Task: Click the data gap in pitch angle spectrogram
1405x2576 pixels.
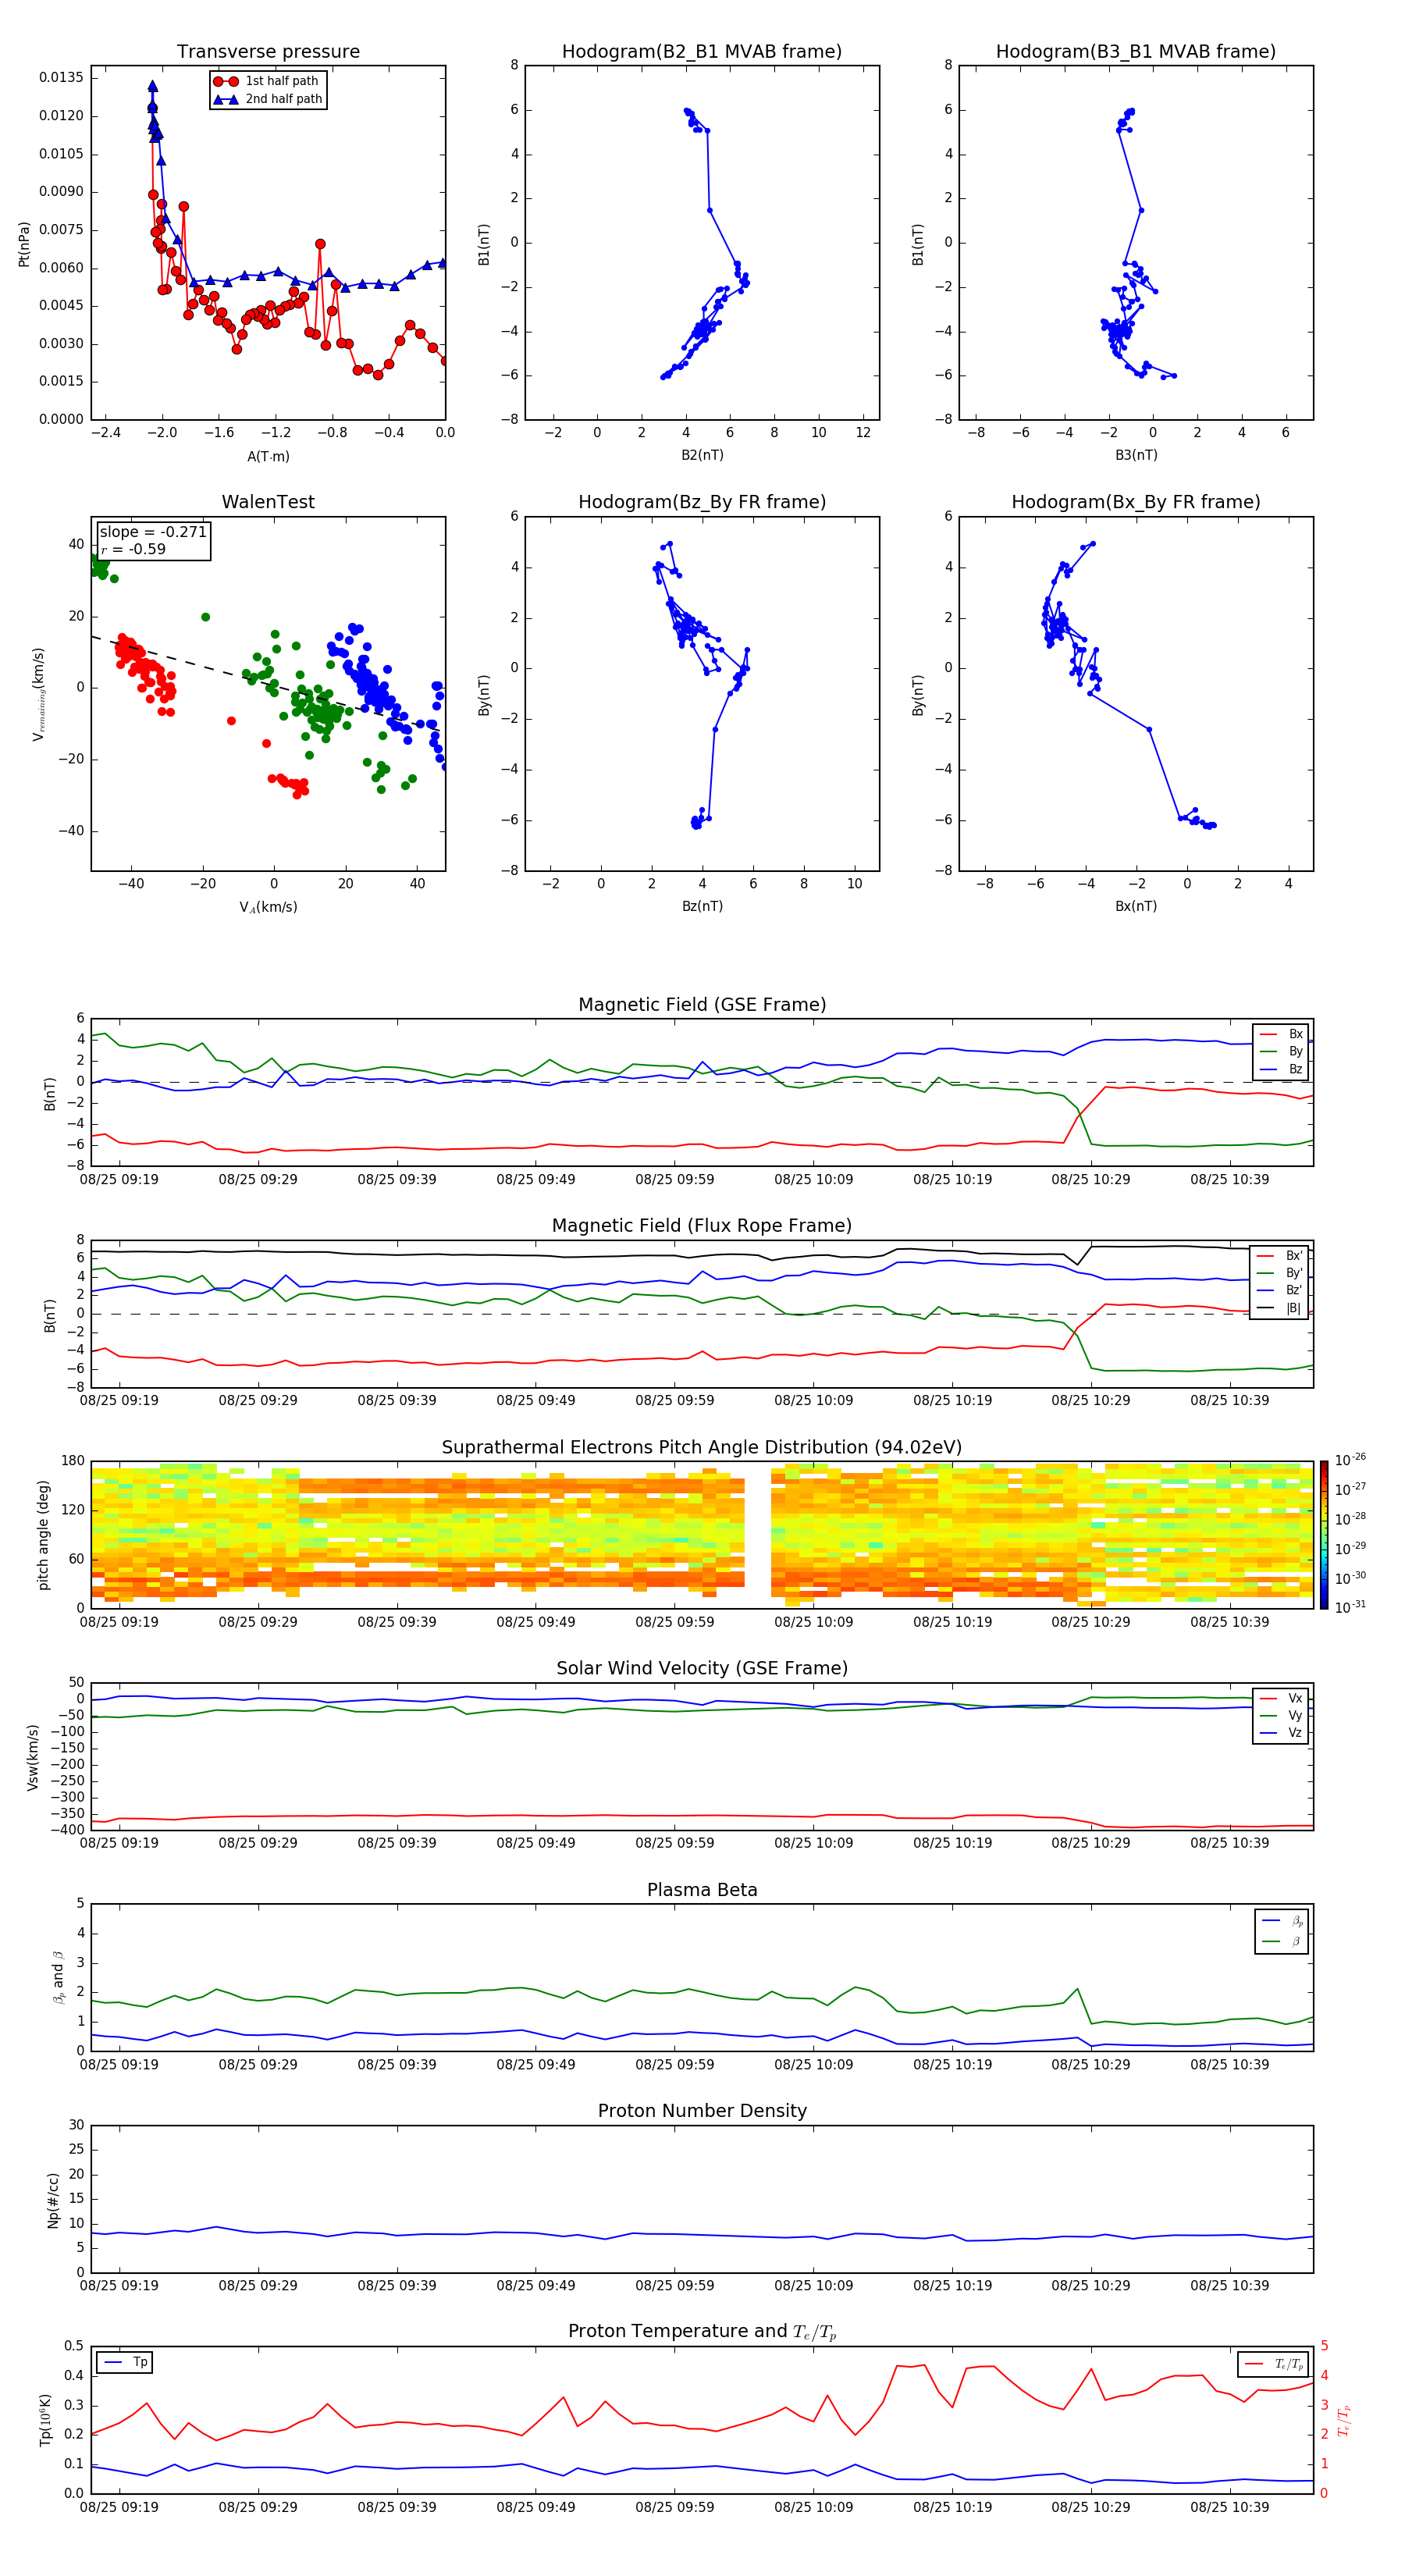Action: [x=757, y=1534]
